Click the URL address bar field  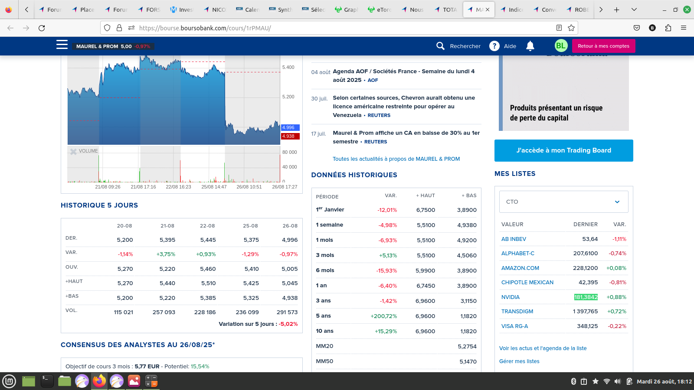pyautogui.click(x=338, y=28)
